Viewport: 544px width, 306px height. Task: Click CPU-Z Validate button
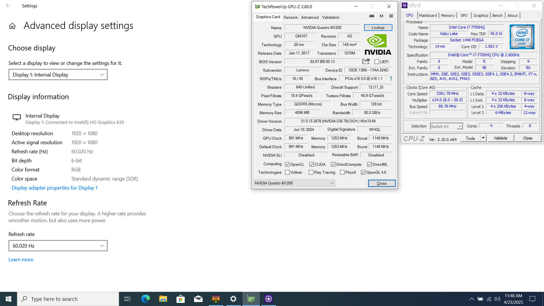[x=500, y=138]
